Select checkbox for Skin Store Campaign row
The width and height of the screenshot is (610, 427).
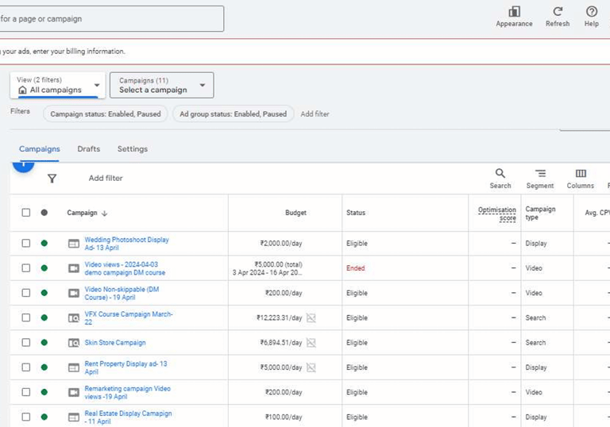pyautogui.click(x=26, y=343)
